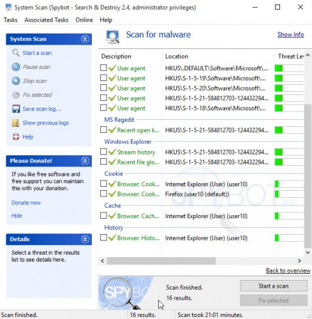Viewport: 312px width, 319px height.
Task: Click the Donate now link
Action: [x=26, y=203]
